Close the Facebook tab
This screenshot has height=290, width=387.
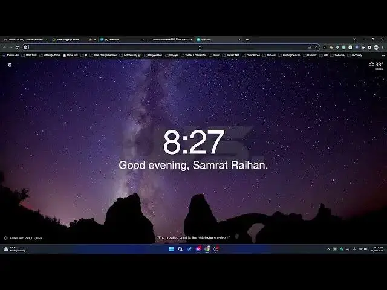click(x=143, y=39)
